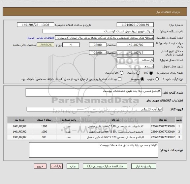Click product code 2286420077030019
This screenshot has height=184, width=190.
point(163,132)
